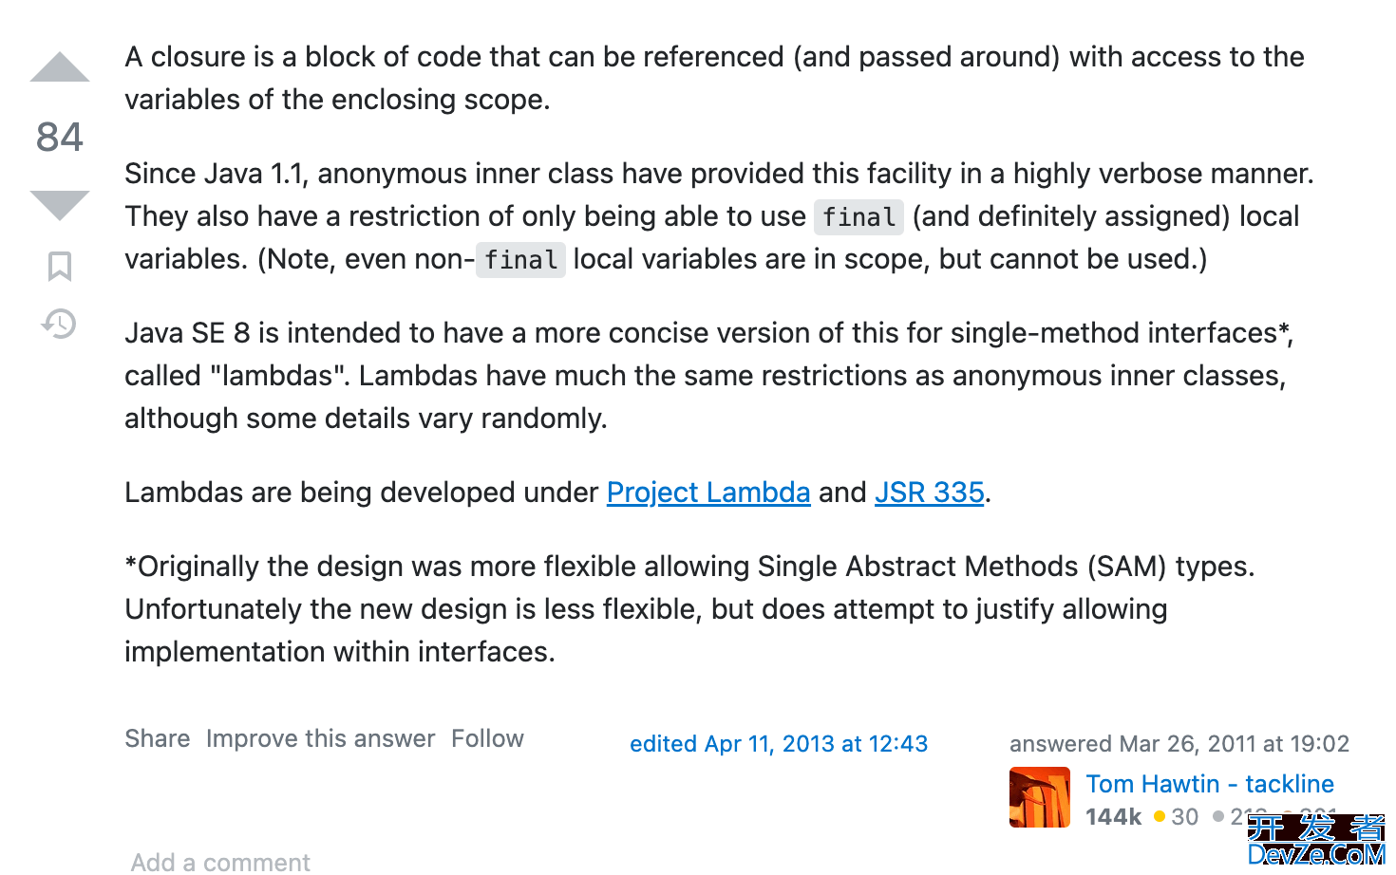Upvote the answer with the up arrow
This screenshot has width=1396, height=875.
(x=60, y=67)
